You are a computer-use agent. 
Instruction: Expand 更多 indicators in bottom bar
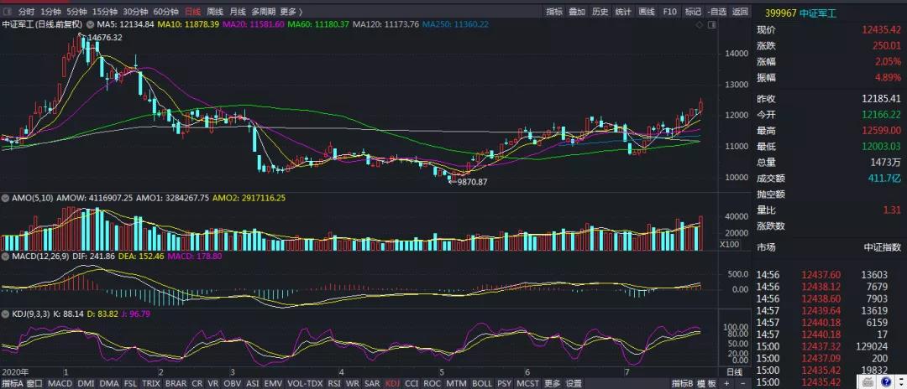(552, 383)
